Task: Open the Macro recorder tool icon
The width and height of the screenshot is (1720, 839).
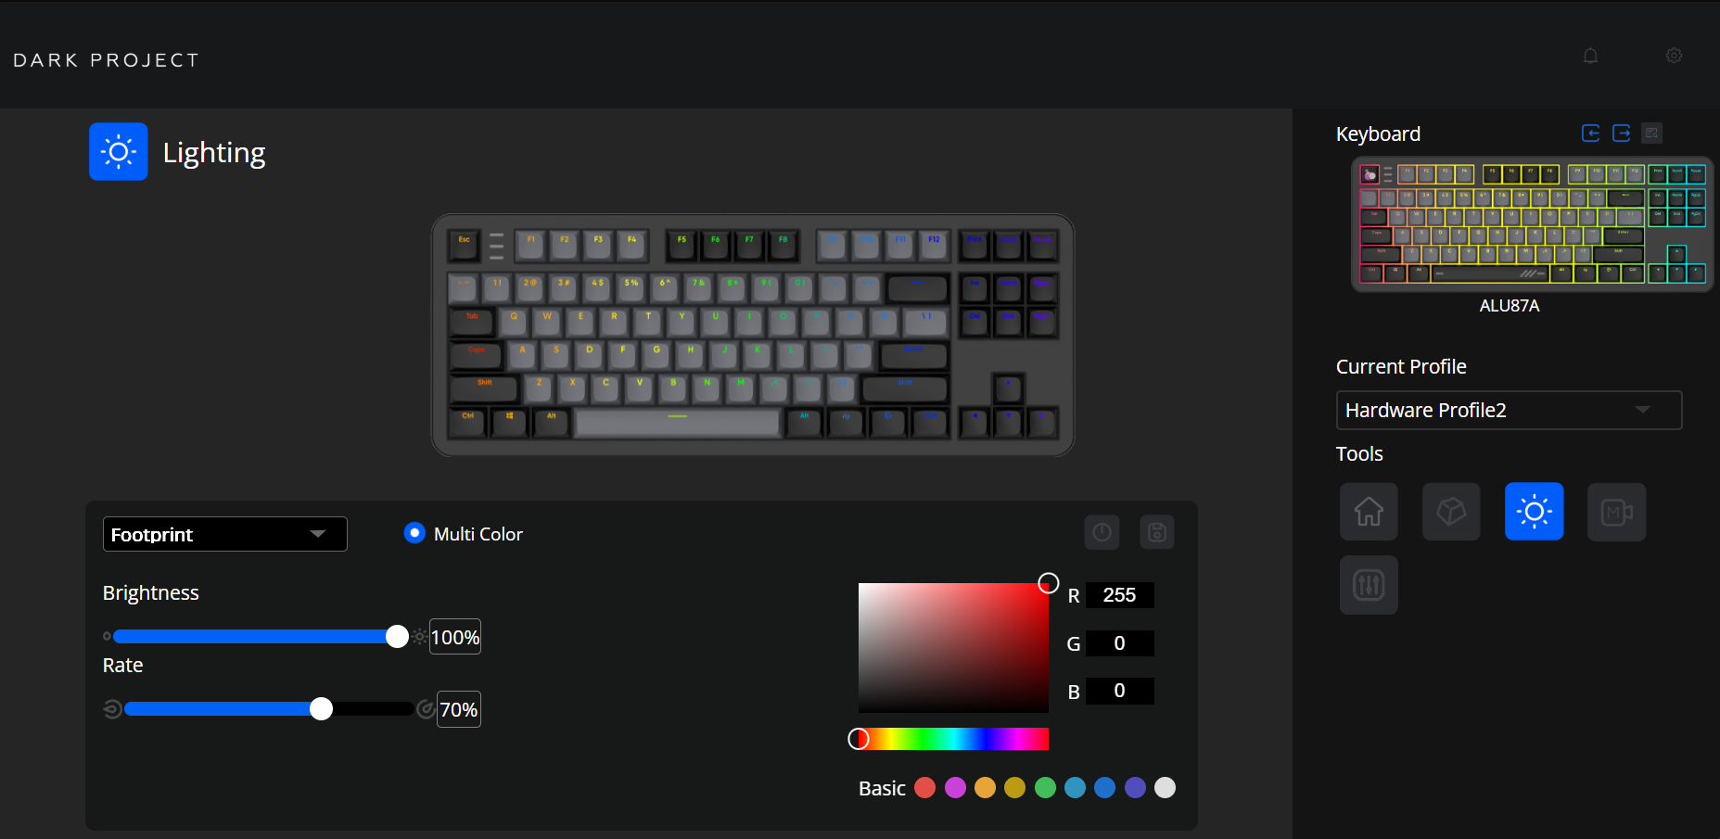Action: 1617,512
